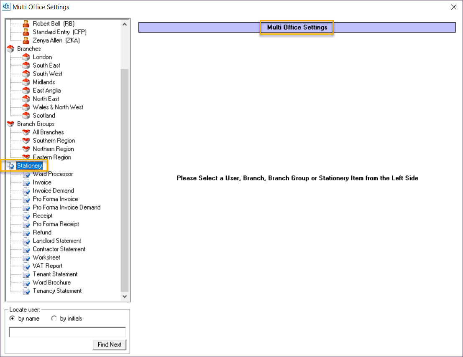463x357 pixels.
Task: Click the branch icon next to London
Action: (26, 57)
